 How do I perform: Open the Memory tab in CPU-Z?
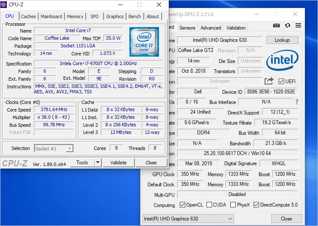tap(75, 16)
